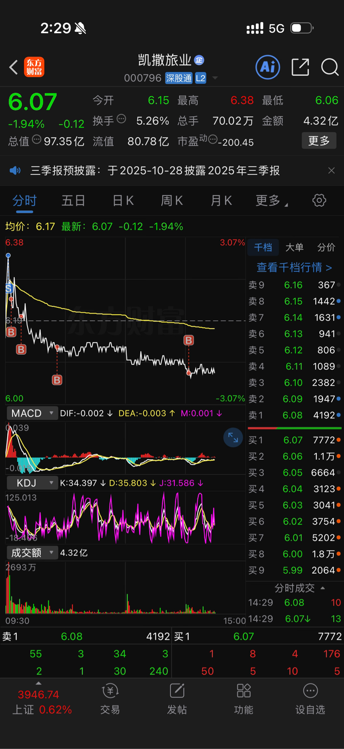Tap the 均价 6.17 label
This screenshot has width=344, height=749.
click(30, 226)
